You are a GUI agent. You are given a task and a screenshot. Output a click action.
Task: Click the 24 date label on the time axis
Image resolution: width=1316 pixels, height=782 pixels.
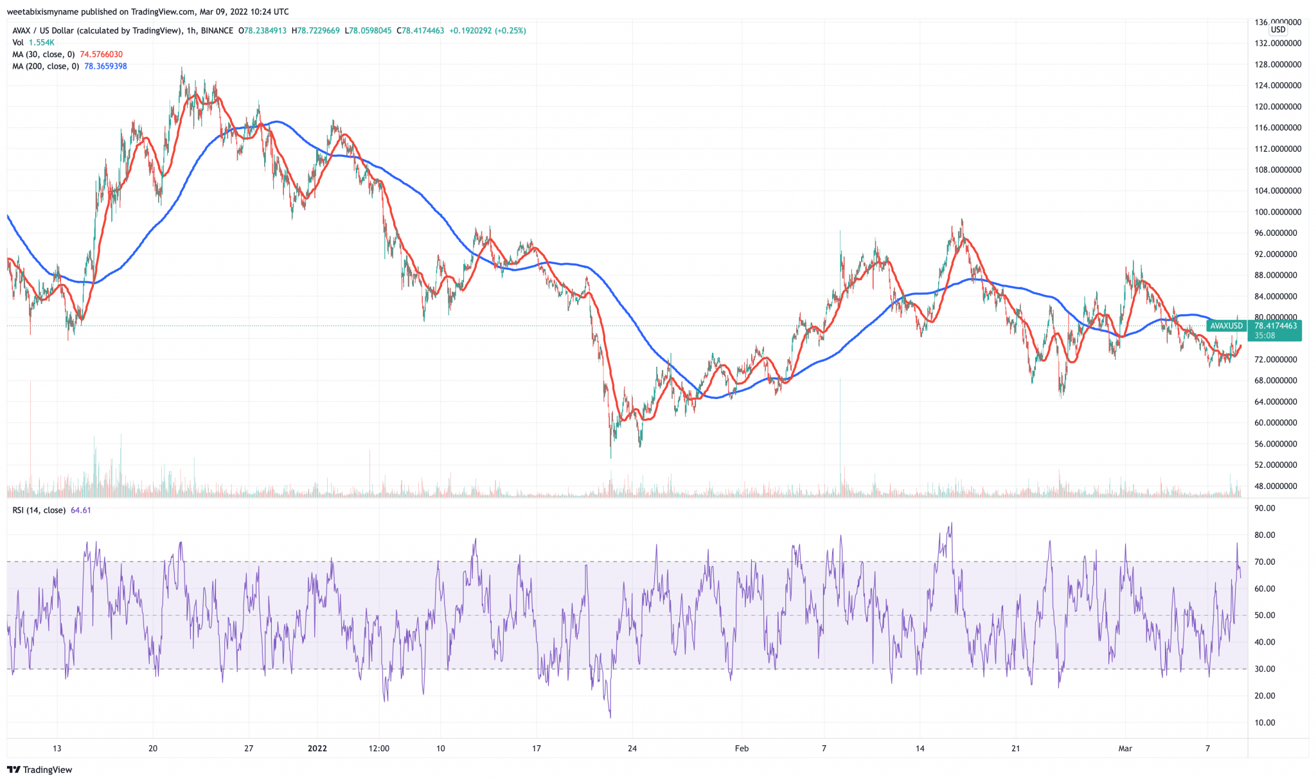pos(632,748)
